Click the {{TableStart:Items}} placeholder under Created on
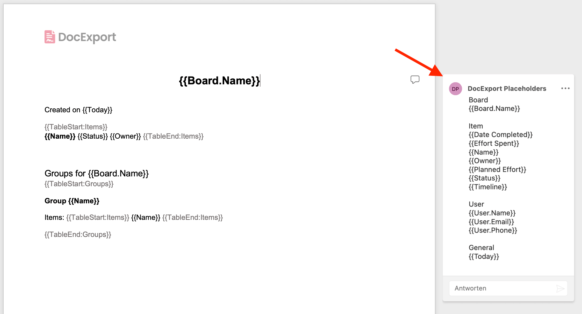The height and width of the screenshot is (314, 582). click(x=76, y=127)
